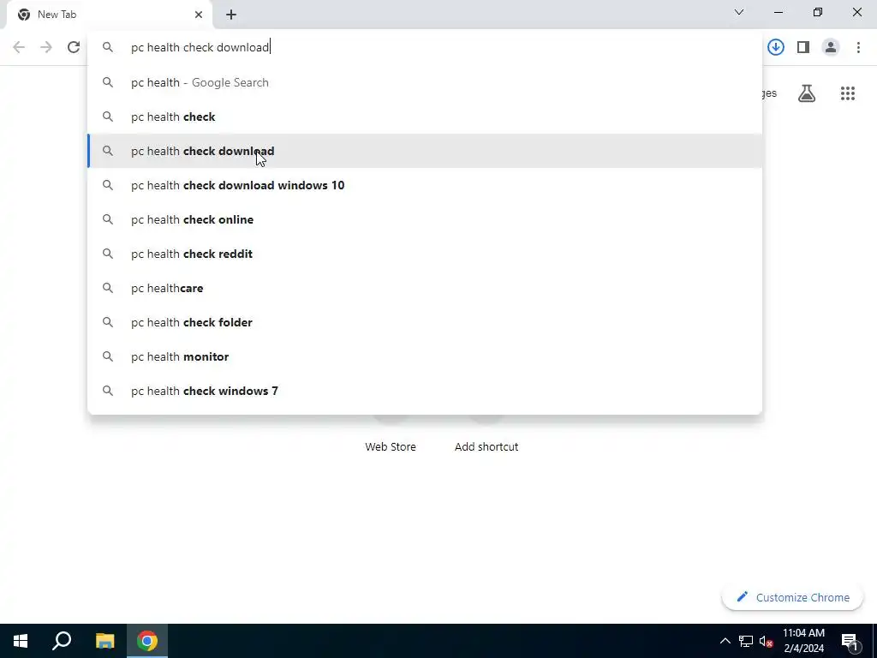Open the Chrome downloads icon

pyautogui.click(x=775, y=47)
